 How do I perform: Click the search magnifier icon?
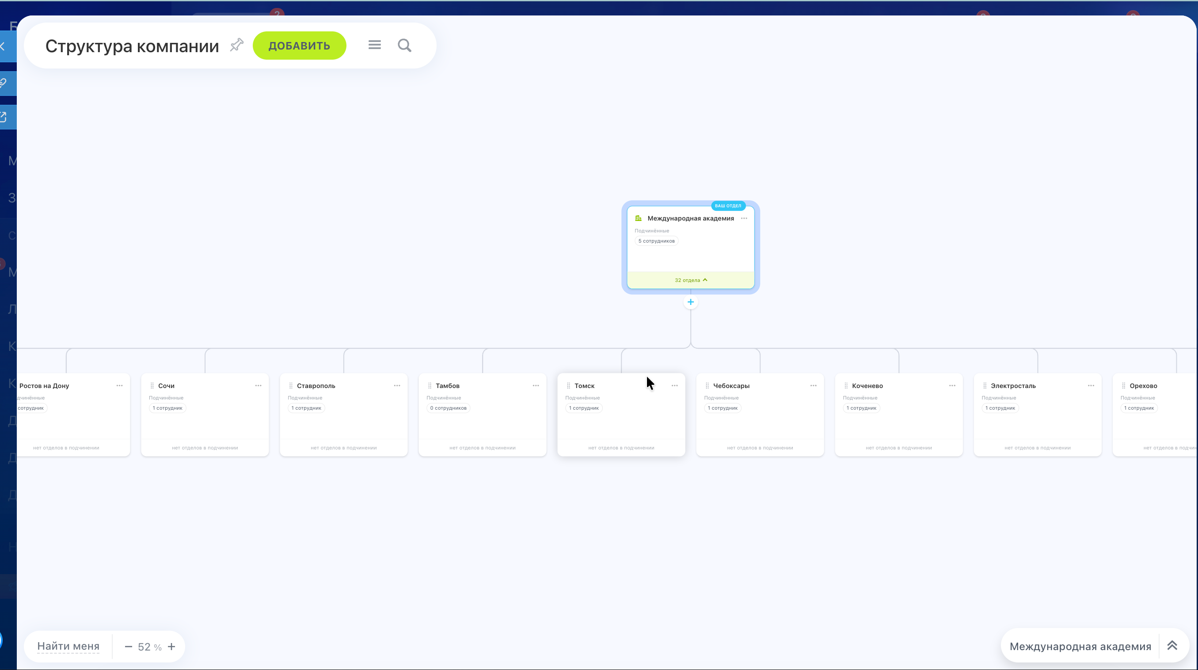click(x=404, y=45)
